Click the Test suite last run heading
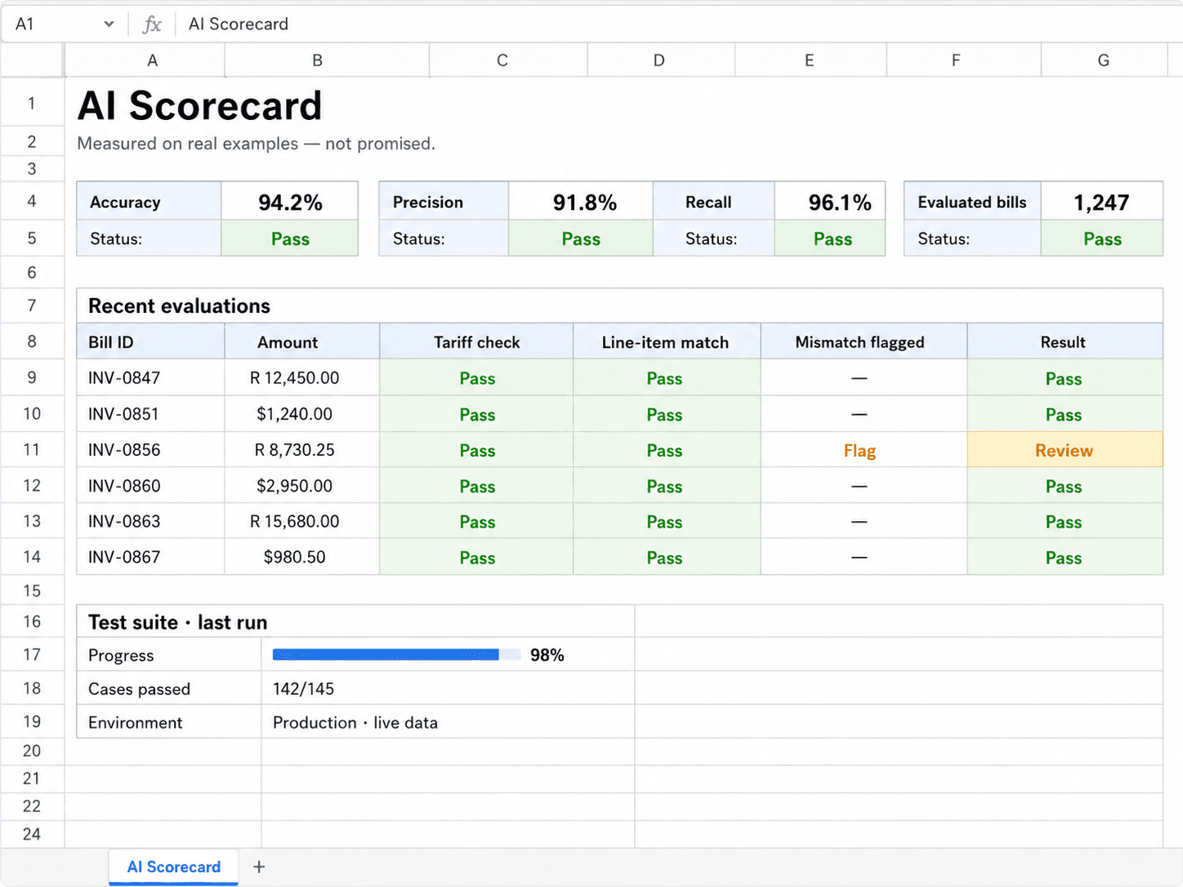 click(178, 622)
